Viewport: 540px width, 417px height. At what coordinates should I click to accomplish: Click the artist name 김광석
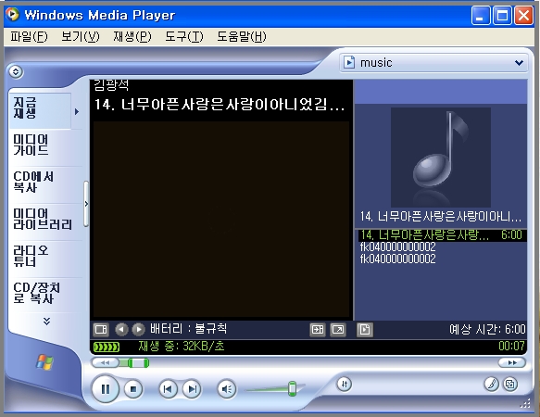tap(111, 85)
